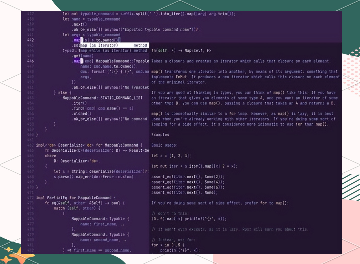Click the "impl PartialEq for MappableCommand {" line
Image resolution: width=360 pixels, height=264 pixels.
(x=76, y=198)
